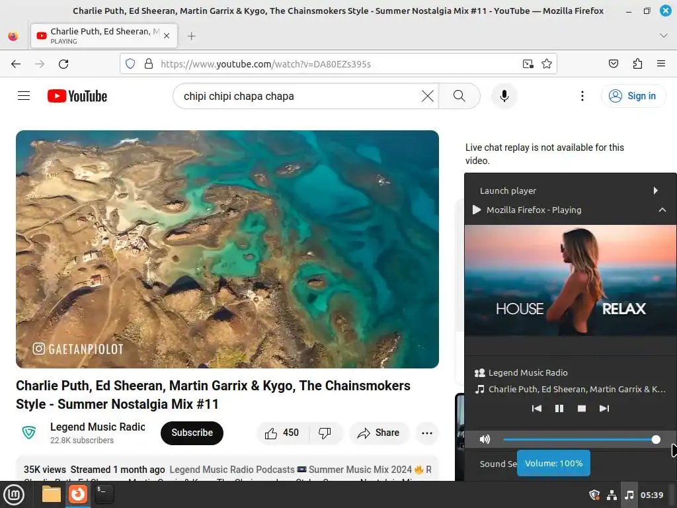Open the Firefox application menu
The height and width of the screenshot is (508, 677).
[661, 64]
